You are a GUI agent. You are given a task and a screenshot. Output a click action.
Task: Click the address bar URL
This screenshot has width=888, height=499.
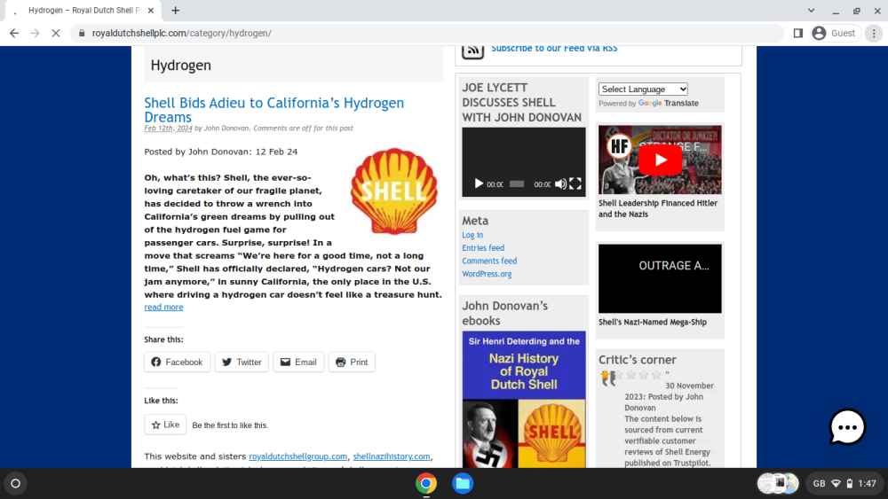[182, 34]
